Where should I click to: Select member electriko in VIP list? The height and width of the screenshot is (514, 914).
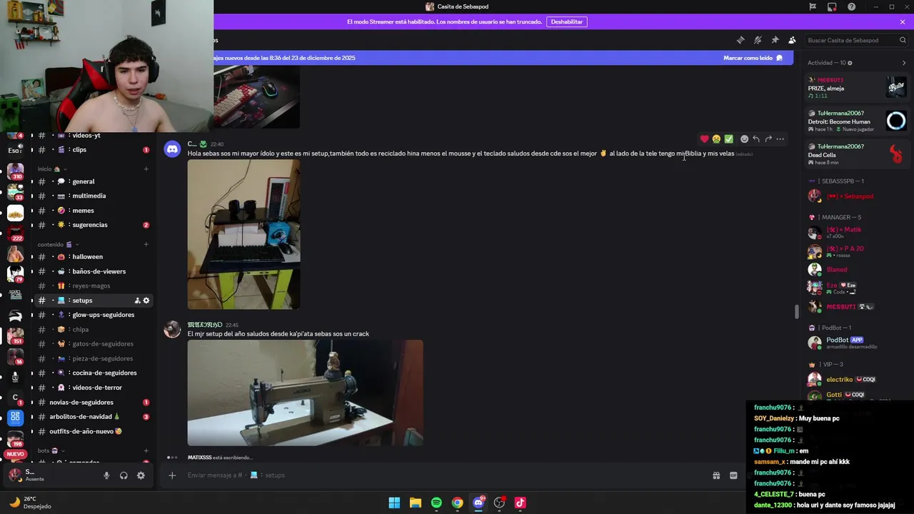(857, 380)
